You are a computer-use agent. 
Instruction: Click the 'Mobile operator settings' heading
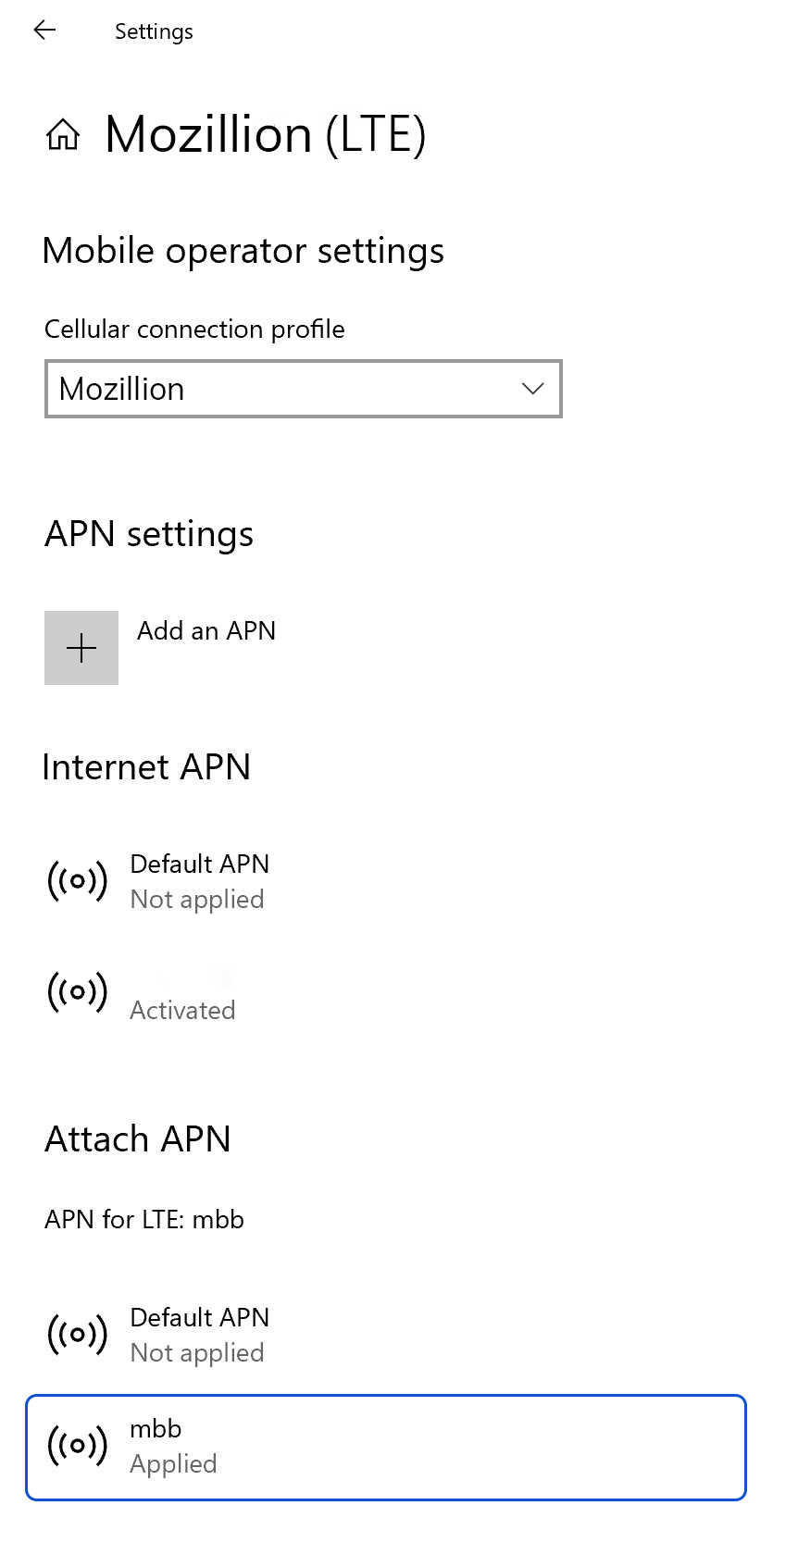pos(243,251)
